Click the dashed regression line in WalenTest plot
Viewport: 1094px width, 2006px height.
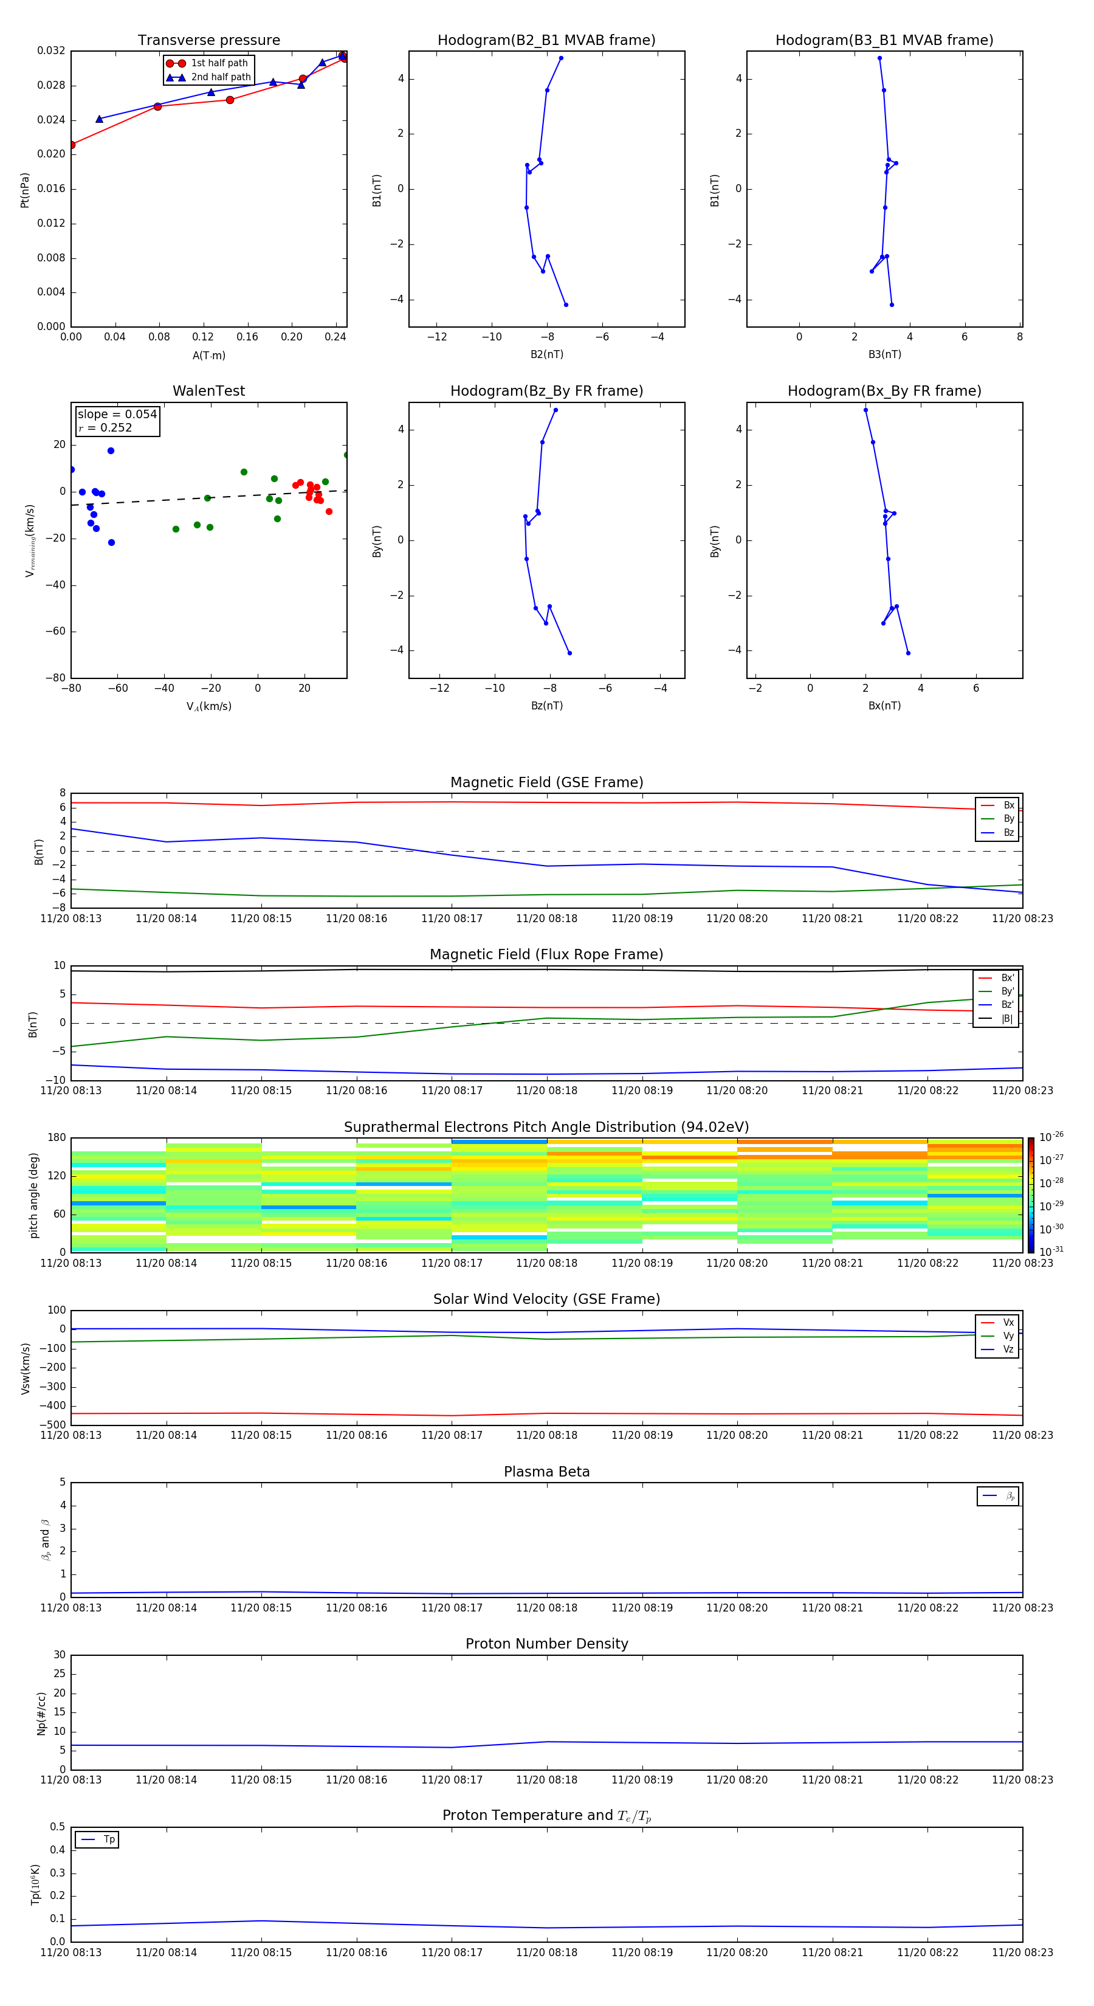pyautogui.click(x=208, y=498)
